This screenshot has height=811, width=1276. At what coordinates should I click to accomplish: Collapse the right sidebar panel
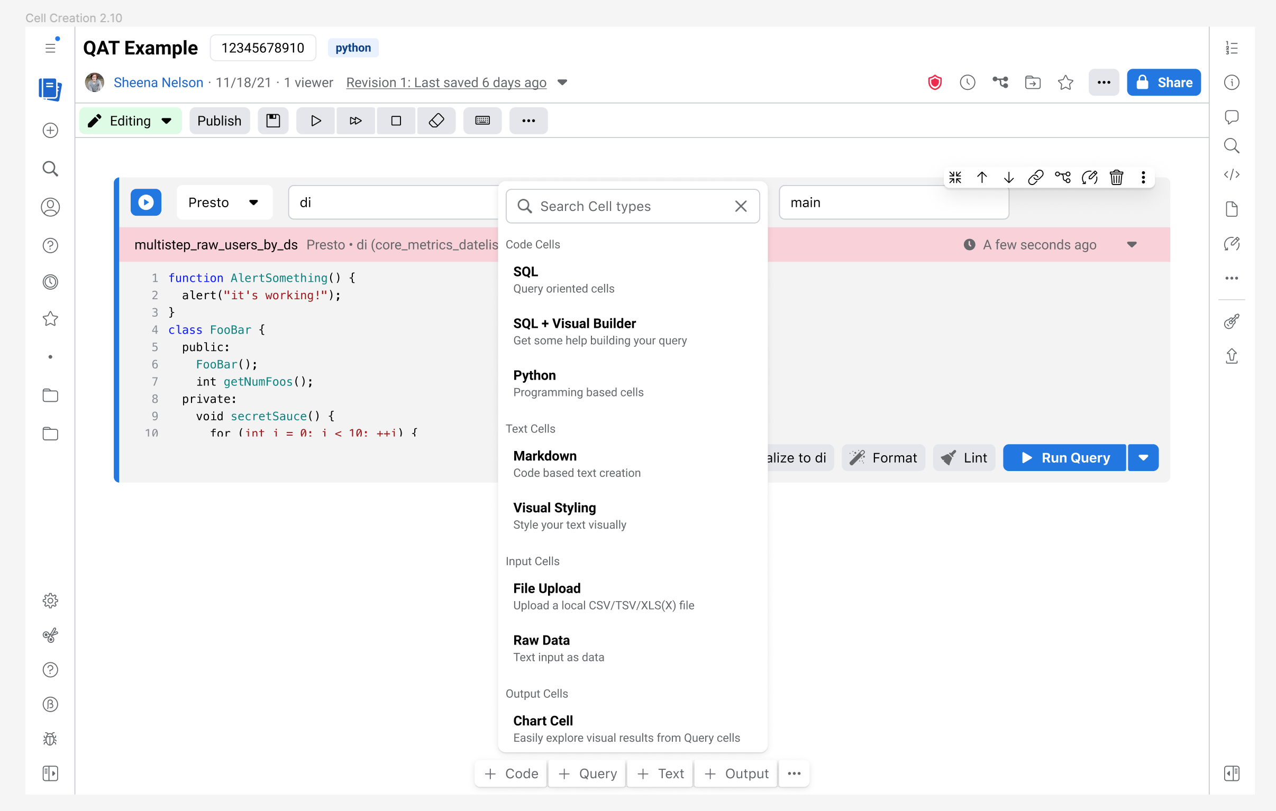1232,773
